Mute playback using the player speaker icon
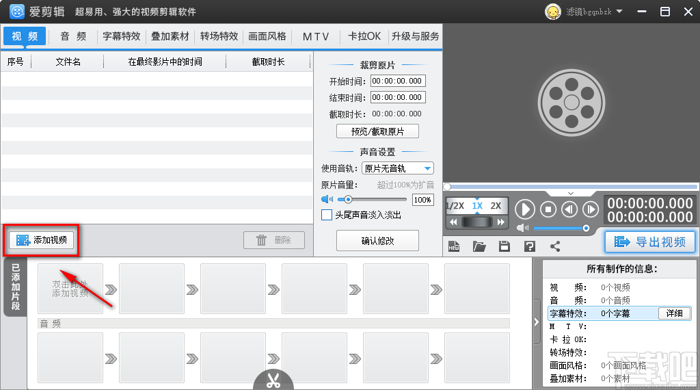The width and height of the screenshot is (700, 390). pyautogui.click(x=522, y=228)
